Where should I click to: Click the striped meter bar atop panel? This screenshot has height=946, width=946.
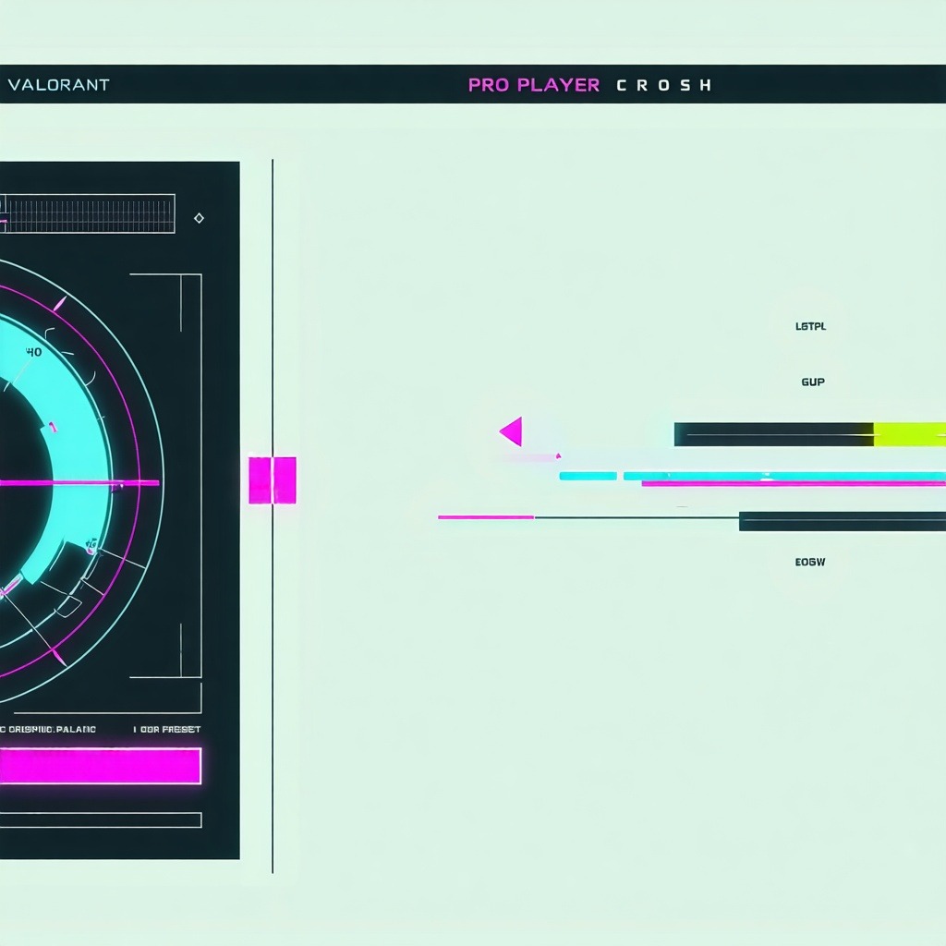tap(89, 213)
